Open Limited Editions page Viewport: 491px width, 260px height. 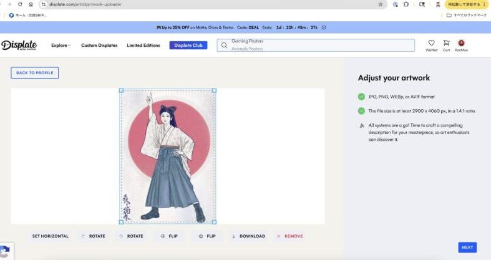(143, 46)
